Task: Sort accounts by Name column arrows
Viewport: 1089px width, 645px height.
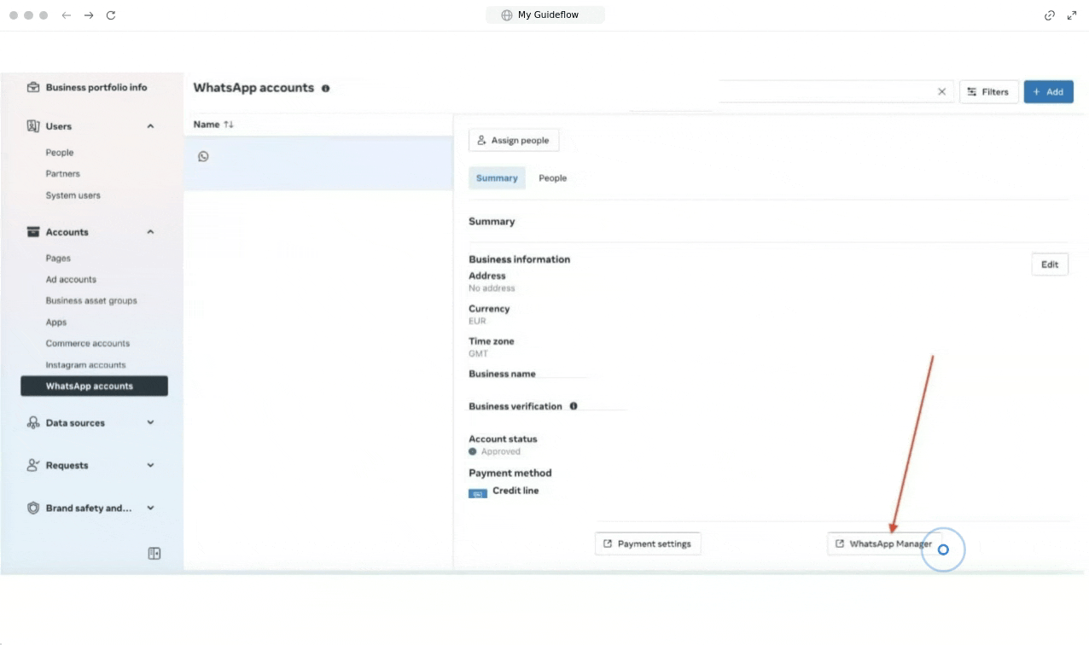Action: 228,125
